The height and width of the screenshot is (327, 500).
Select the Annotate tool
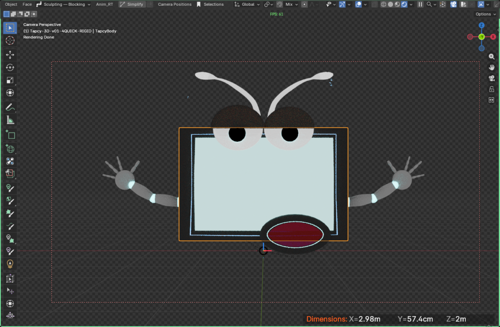[x=10, y=106]
